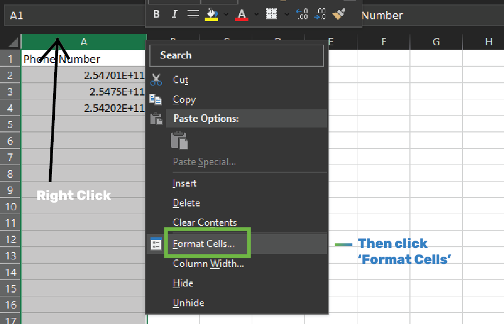This screenshot has height=324, width=504.
Task: Click the context menu Search field
Action: (x=237, y=56)
